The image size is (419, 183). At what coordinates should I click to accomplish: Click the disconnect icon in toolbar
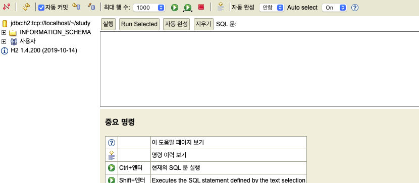click(7, 7)
